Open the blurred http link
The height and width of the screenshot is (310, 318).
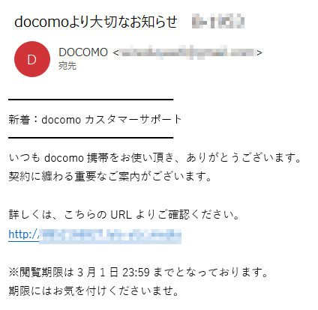pos(94,234)
